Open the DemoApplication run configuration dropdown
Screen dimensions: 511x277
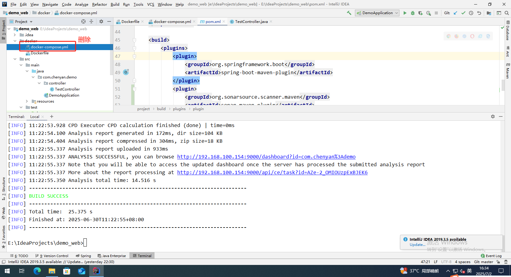377,13
